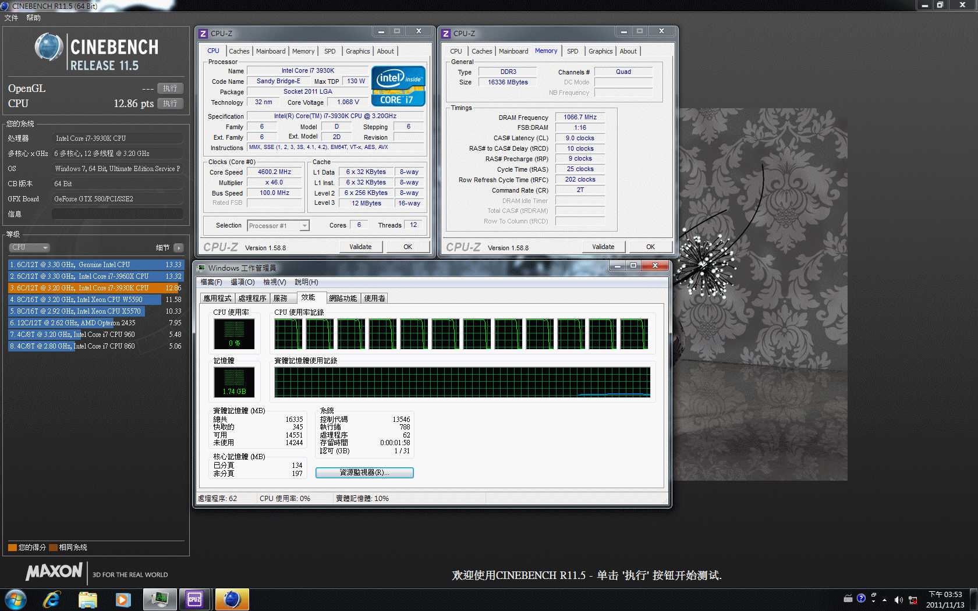Click OK in the left CPU-Z window
This screenshot has height=611, width=978.
(408, 247)
